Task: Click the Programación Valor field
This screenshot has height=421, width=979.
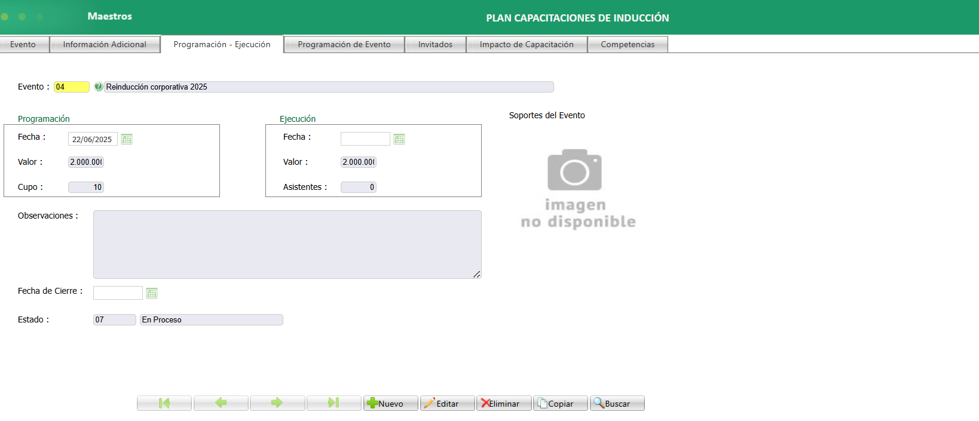Action: [x=86, y=162]
